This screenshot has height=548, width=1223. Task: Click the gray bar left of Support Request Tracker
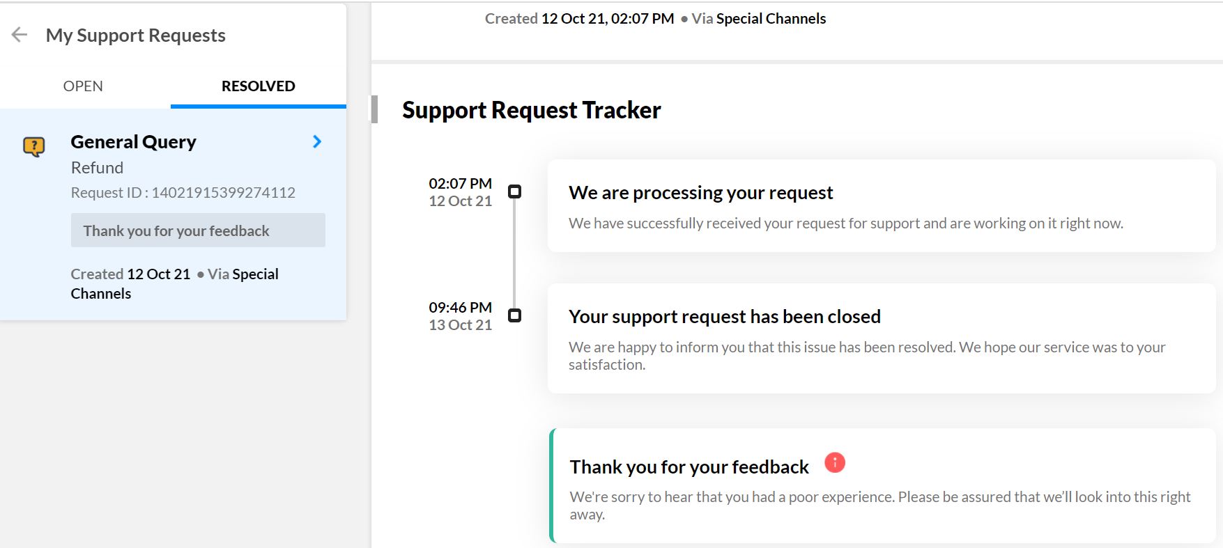click(x=374, y=110)
